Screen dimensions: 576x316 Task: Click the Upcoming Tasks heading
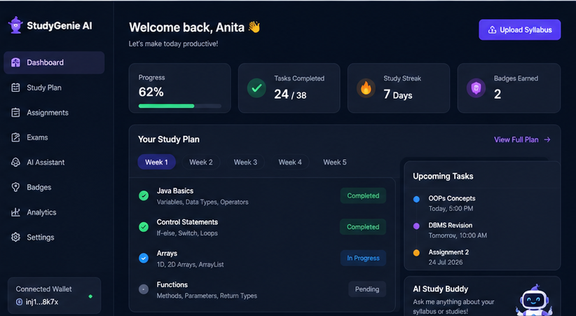coord(443,177)
